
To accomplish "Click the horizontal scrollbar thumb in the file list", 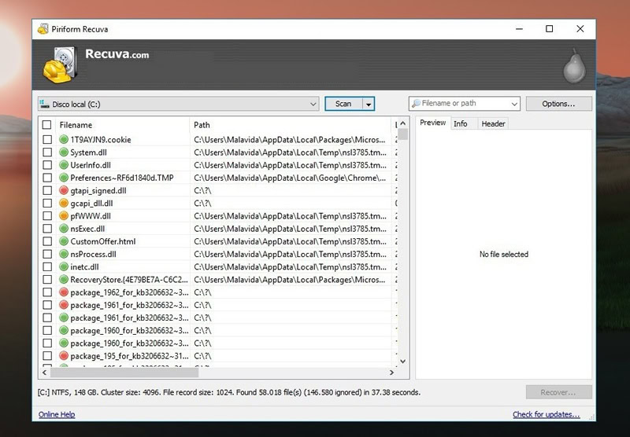I will coord(124,373).
